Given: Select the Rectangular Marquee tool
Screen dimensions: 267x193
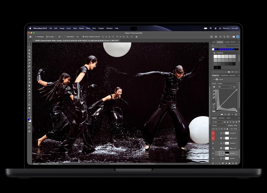Looking at the screenshot, I should click(x=29, y=47).
